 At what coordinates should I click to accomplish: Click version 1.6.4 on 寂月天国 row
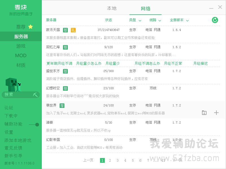(x=177, y=30)
